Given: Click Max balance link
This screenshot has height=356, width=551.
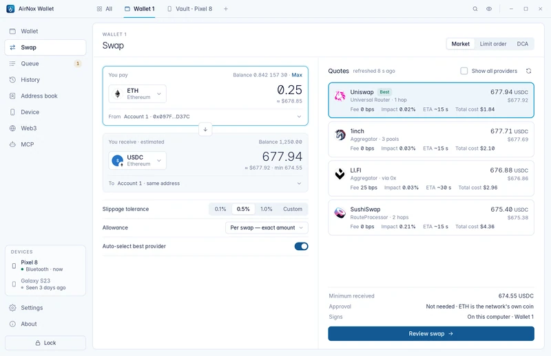Looking at the screenshot, I should [297, 75].
